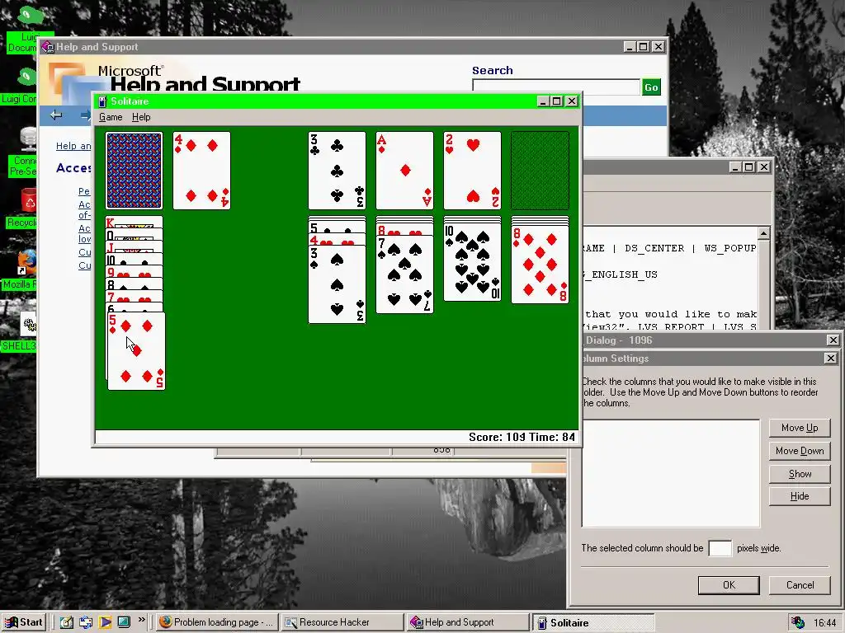Select the red 8 above 7 of spades
This screenshot has width=845, height=633.
(404, 231)
